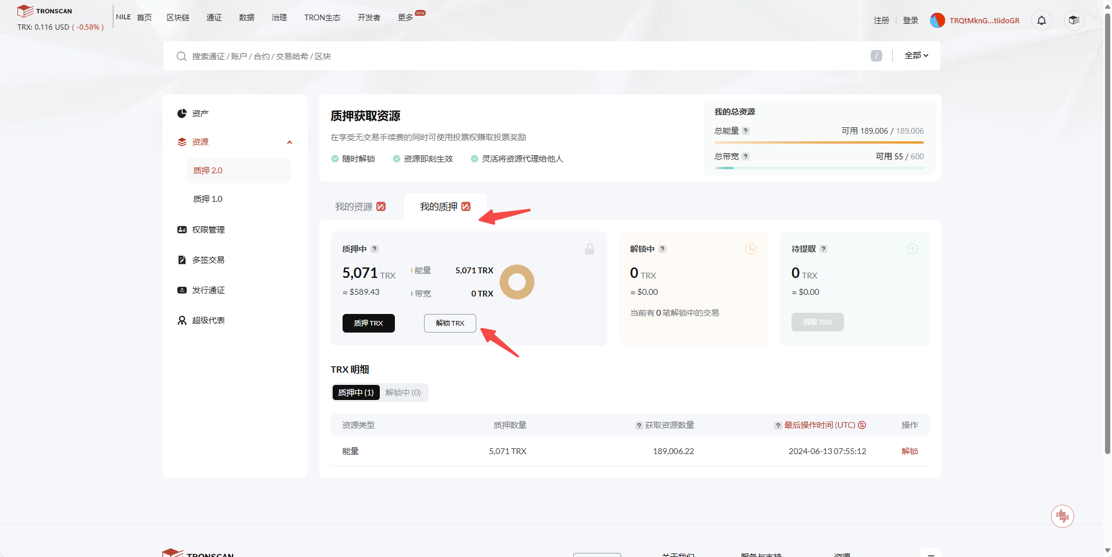Click the feedback thumbs floating icon

pyautogui.click(x=1063, y=516)
